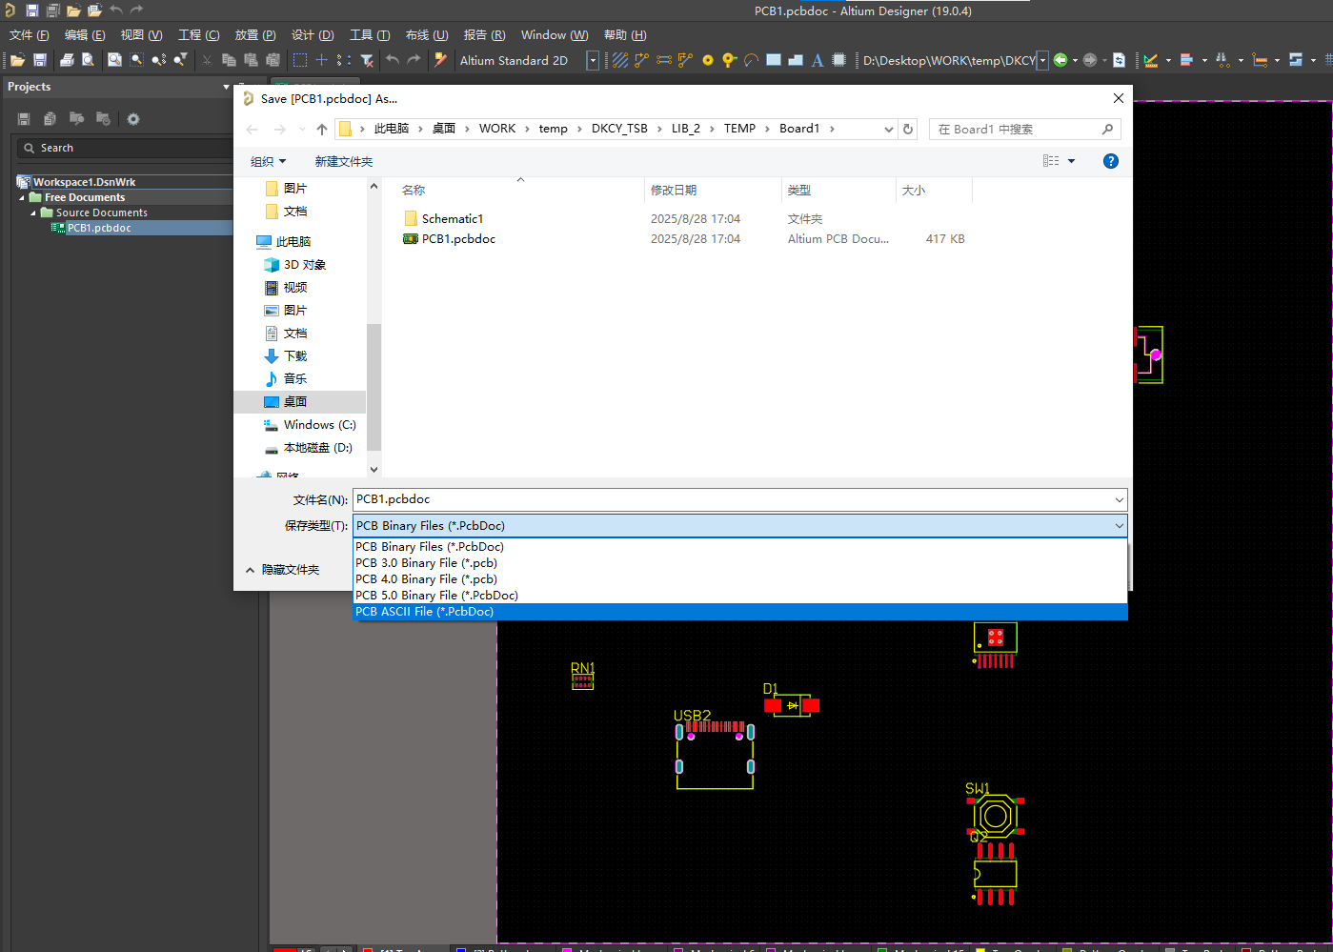This screenshot has height=952, width=1333.
Task: Click Save All icon in title bar
Action: tap(53, 10)
